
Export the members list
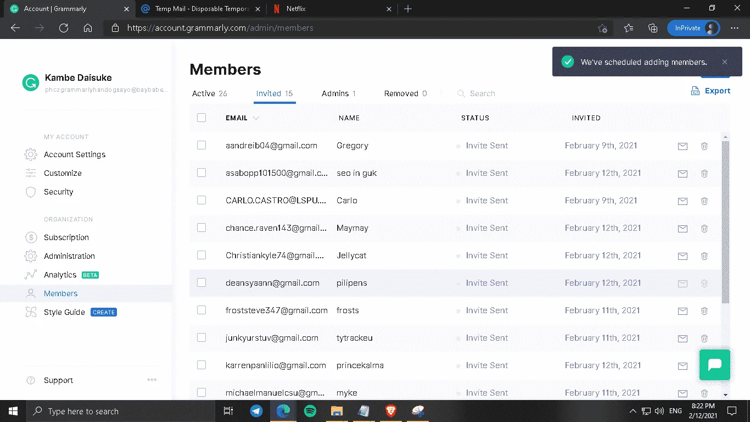[x=710, y=91]
